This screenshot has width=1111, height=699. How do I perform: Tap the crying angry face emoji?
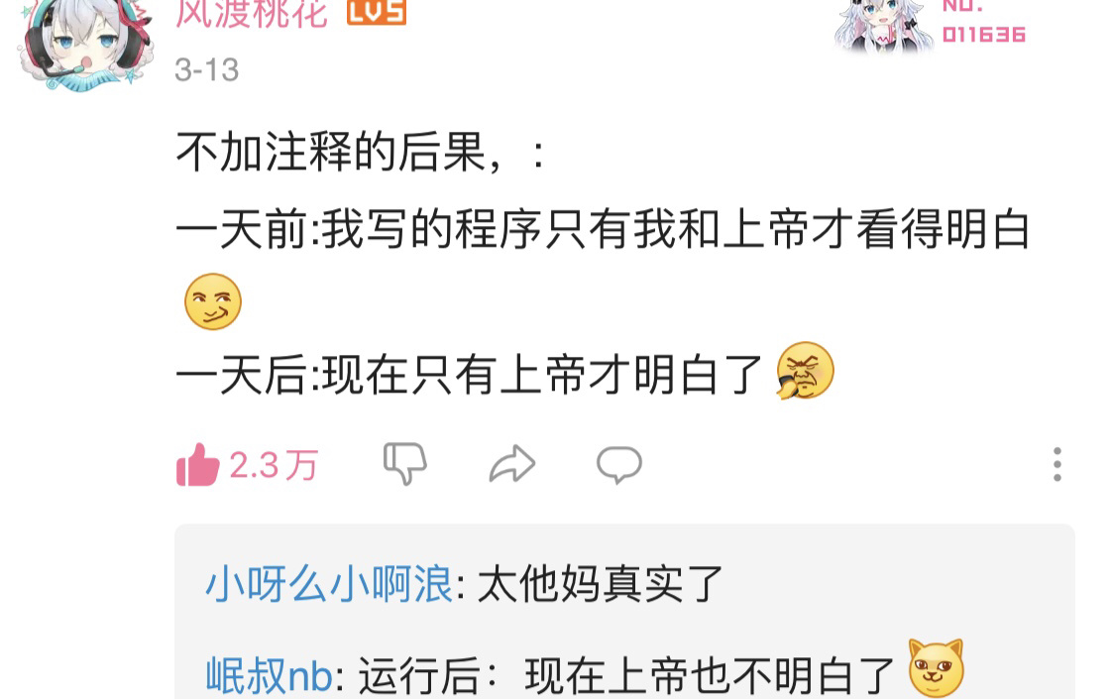coord(806,371)
